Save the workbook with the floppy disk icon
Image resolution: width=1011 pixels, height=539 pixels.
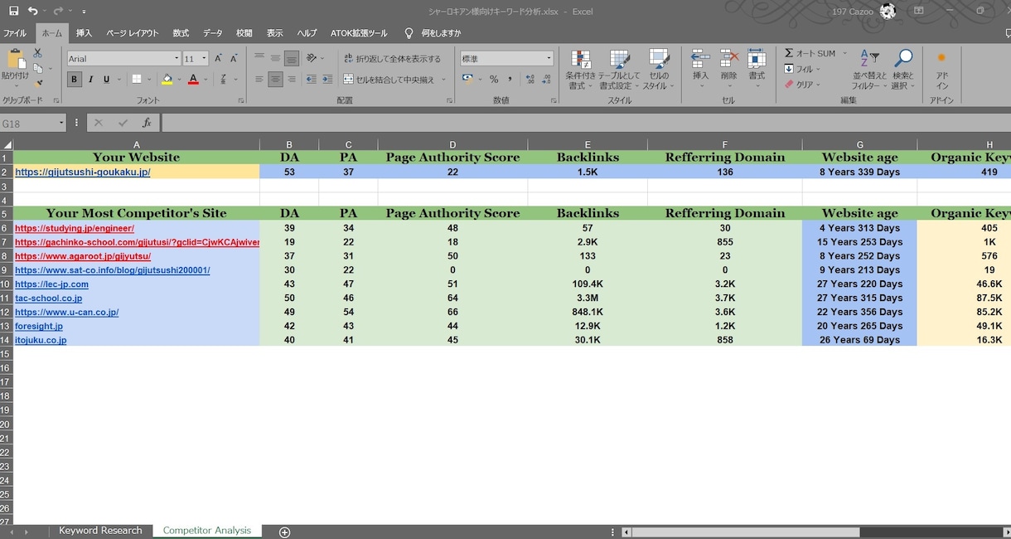click(x=13, y=11)
